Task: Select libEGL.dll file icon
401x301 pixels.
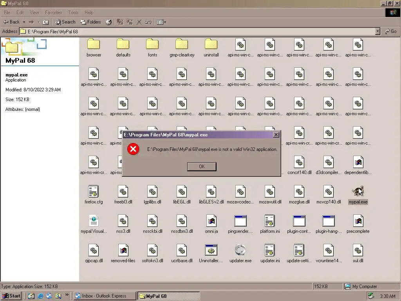Action: click(x=182, y=191)
